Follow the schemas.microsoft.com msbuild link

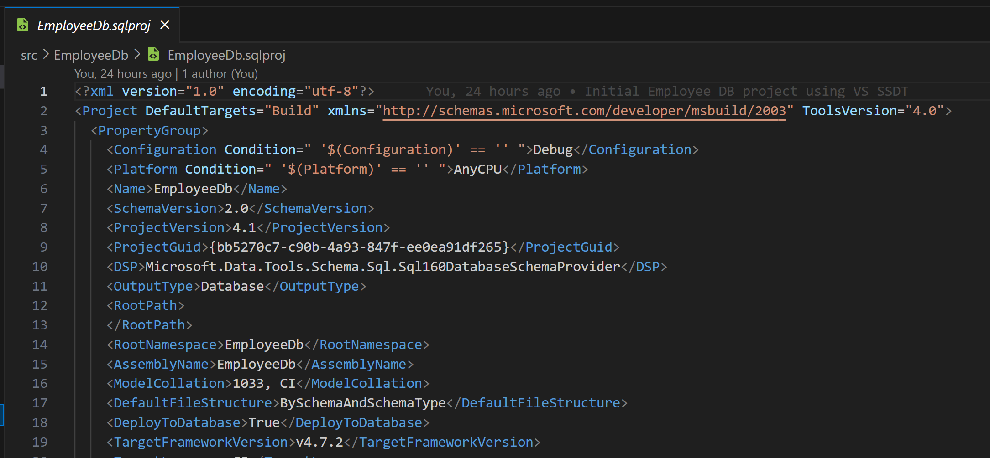click(x=584, y=111)
